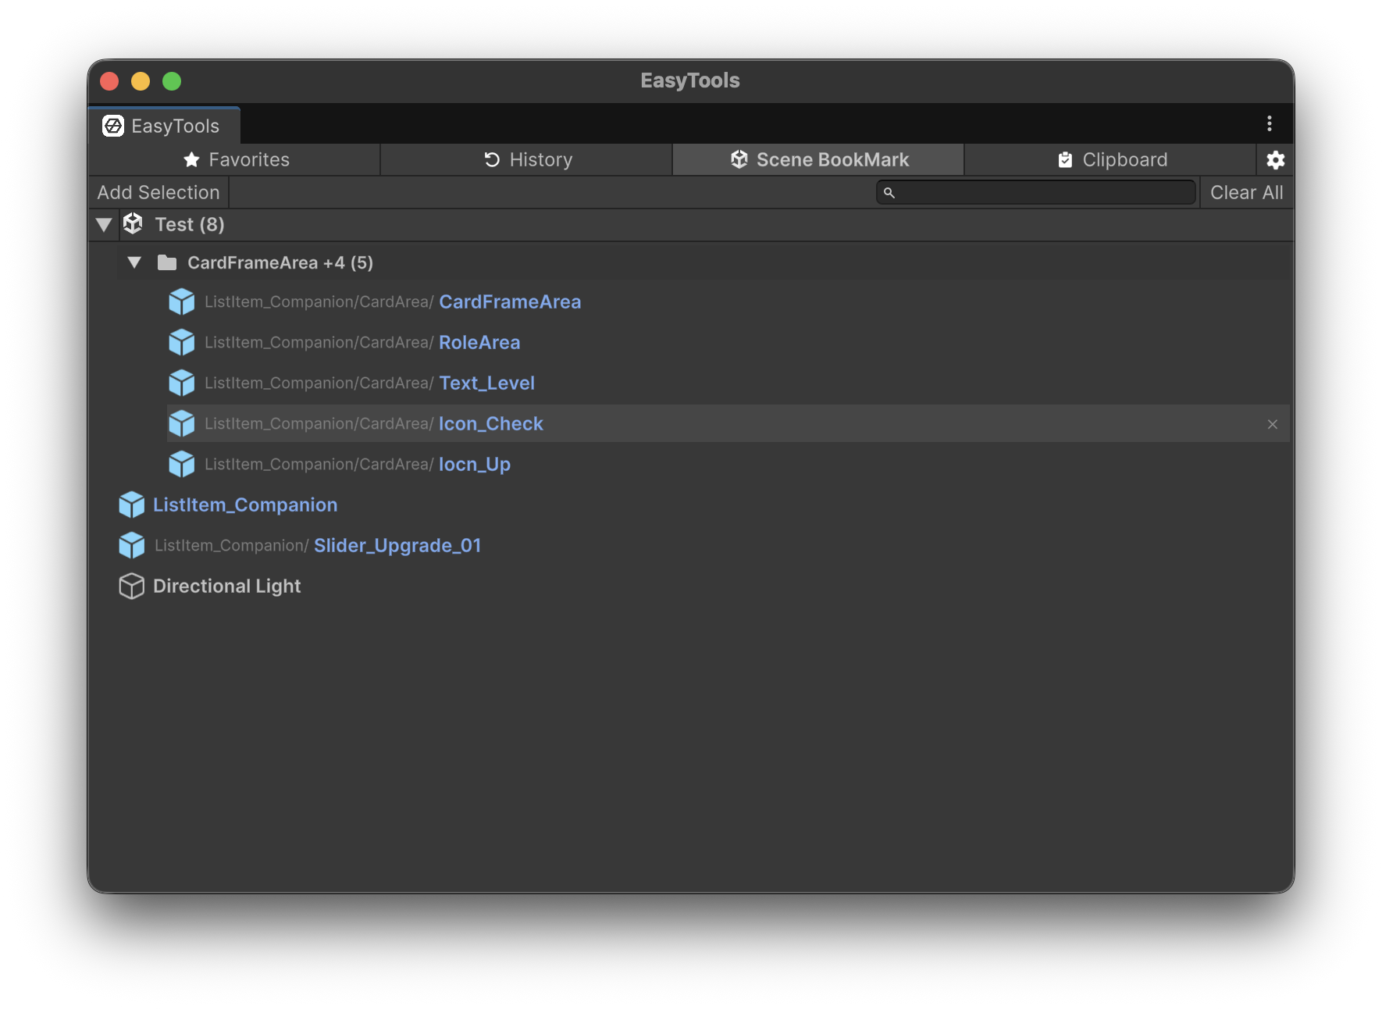Collapse the CardFrameArea +4 (5) folder

tap(134, 262)
